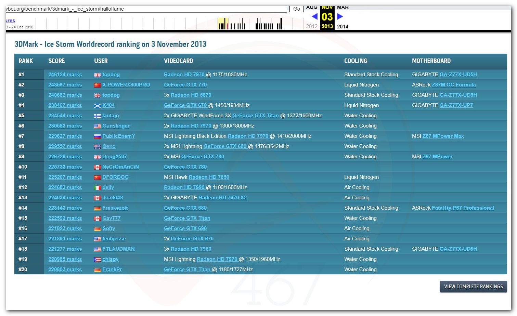Open Doug2507's user profile link
Screen dimensions: 517x316
coord(115,157)
